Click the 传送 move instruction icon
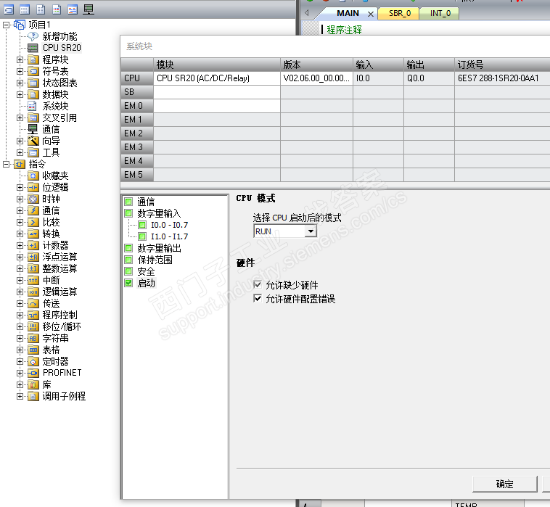The height and width of the screenshot is (507, 550). click(33, 303)
